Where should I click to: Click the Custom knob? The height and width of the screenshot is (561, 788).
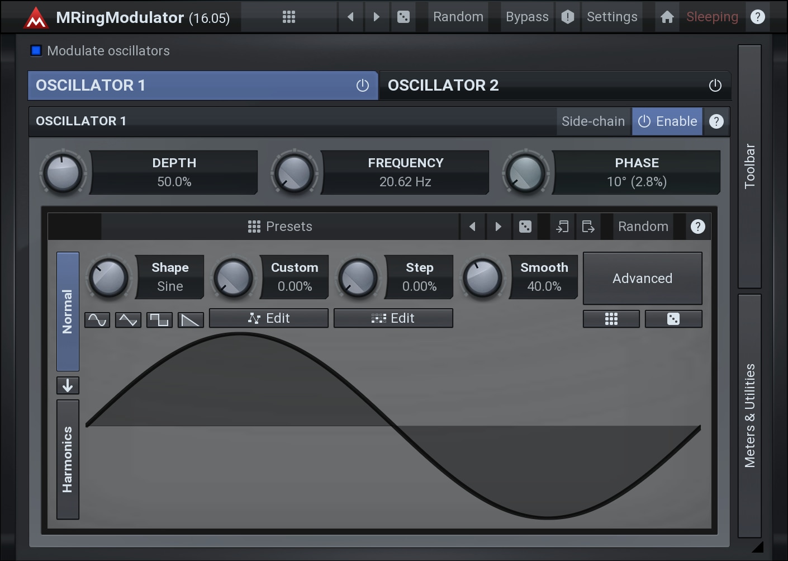(x=234, y=277)
